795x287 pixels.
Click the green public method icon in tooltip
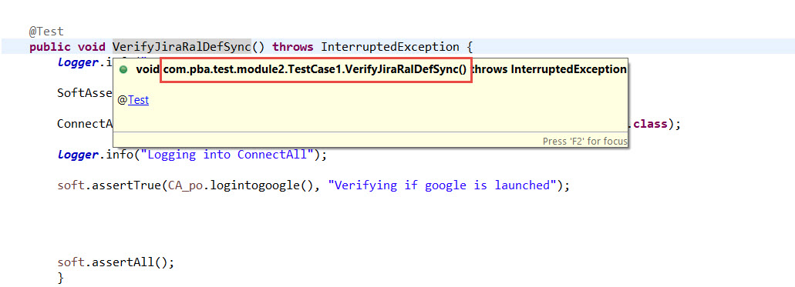click(x=123, y=70)
